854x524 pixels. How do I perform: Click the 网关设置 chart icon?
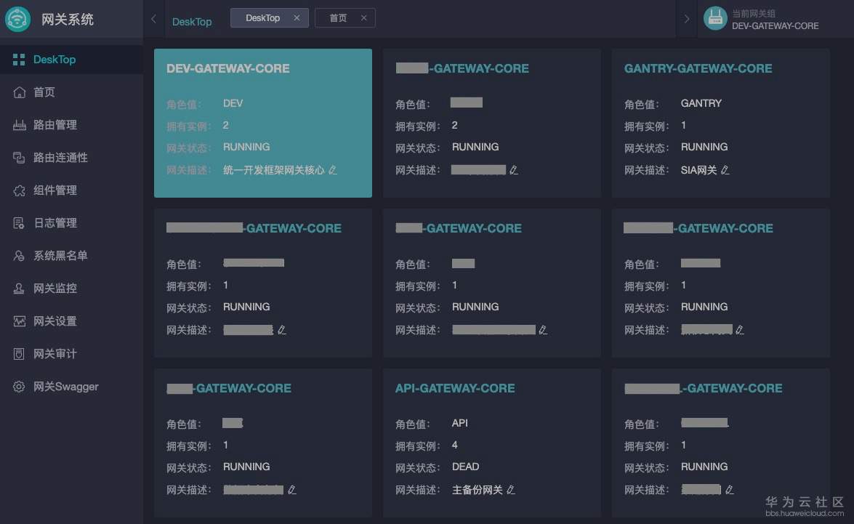(x=19, y=321)
